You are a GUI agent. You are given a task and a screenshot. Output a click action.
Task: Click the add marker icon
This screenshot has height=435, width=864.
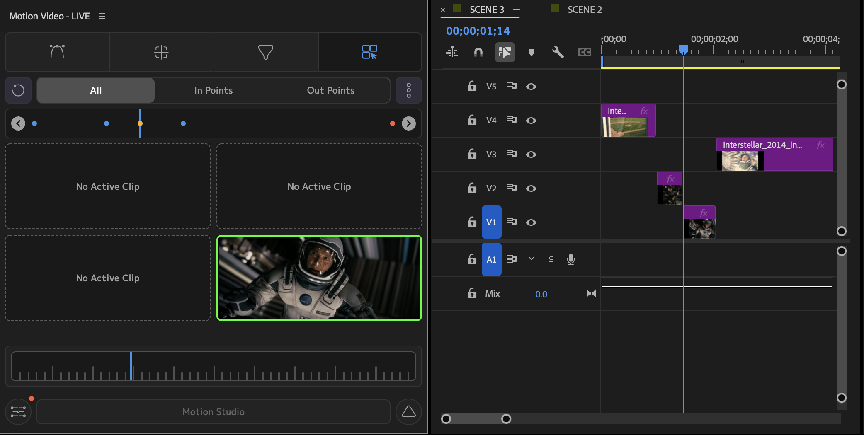click(531, 52)
